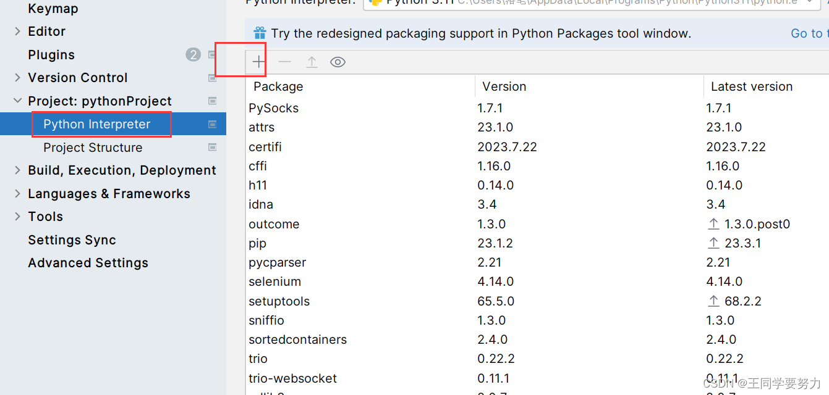Click the minus uninstall package icon
Screen dimensions: 829x395
coord(285,62)
